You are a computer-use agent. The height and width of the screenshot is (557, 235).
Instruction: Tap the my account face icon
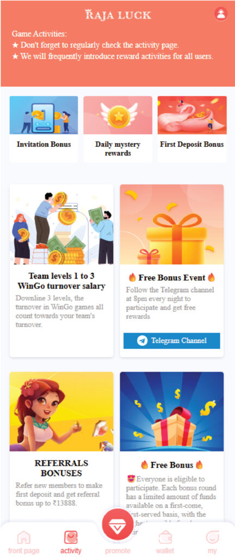pyautogui.click(x=212, y=538)
